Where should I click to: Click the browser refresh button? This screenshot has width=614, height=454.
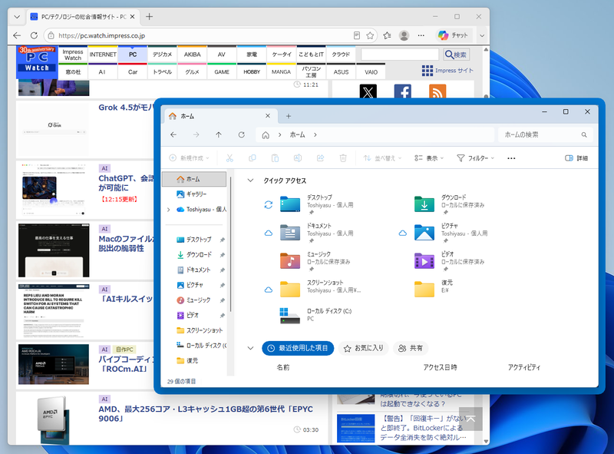tap(34, 35)
